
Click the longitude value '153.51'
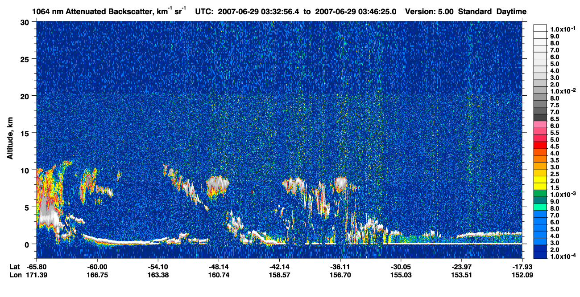coord(461,275)
